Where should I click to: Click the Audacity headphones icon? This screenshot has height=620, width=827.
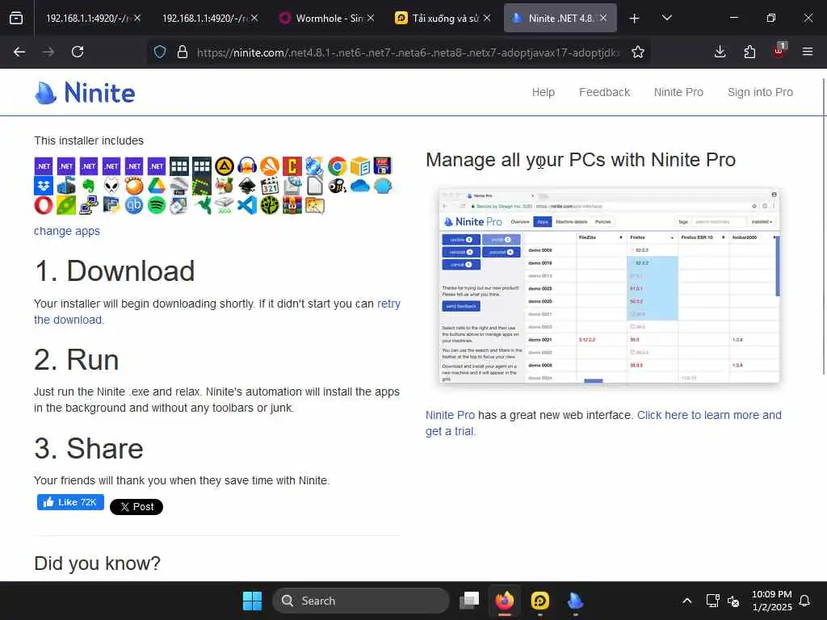(x=247, y=166)
